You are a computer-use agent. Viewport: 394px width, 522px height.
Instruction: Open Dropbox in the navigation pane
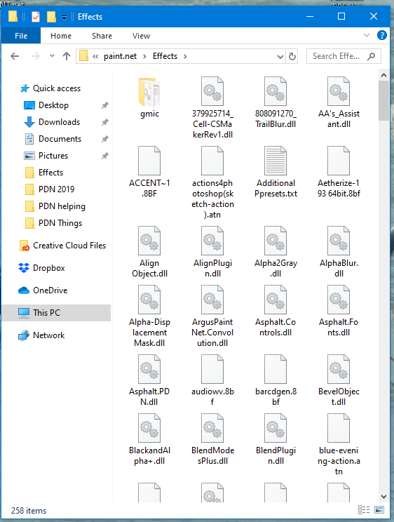(48, 267)
